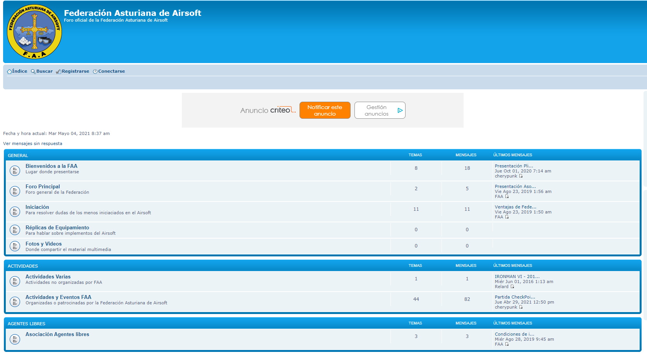
Task: Select Conectarse to log in
Action: coord(111,71)
